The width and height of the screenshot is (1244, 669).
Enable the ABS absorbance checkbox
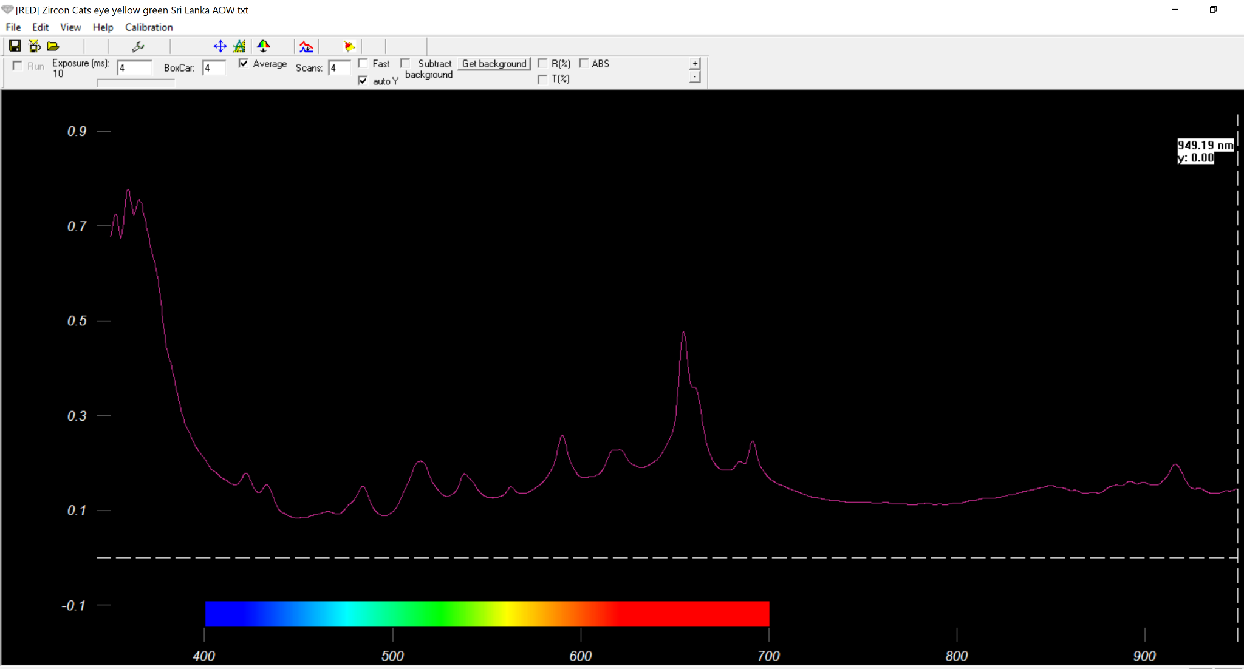584,63
